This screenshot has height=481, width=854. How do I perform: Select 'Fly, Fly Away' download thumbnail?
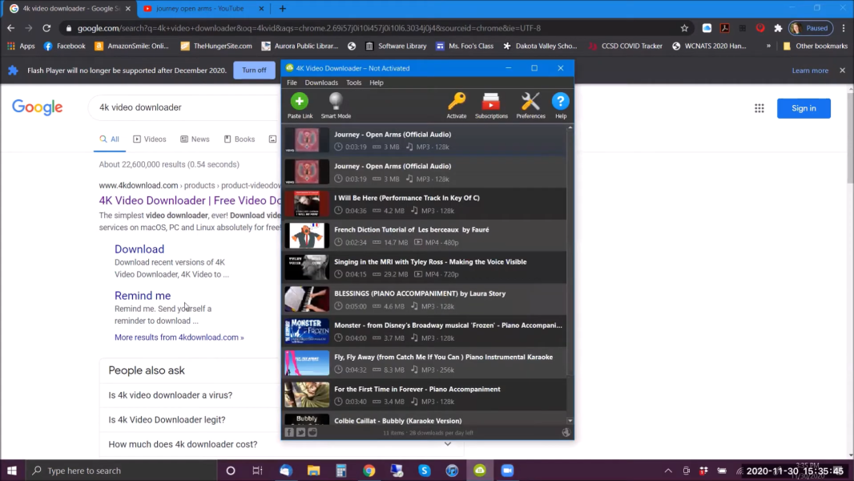pos(307,363)
